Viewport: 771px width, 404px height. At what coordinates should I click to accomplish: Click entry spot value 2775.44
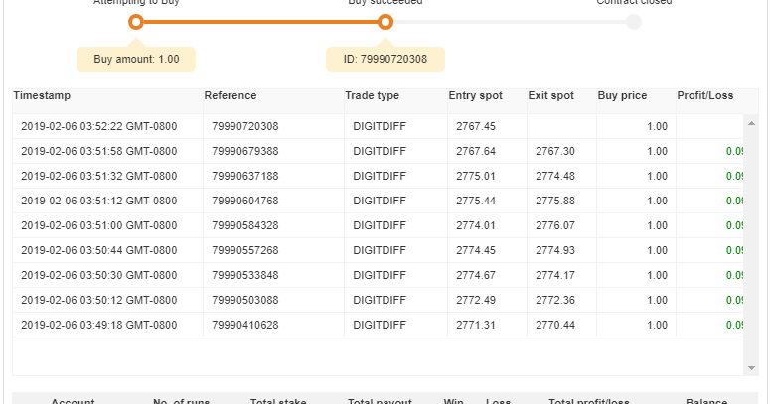click(x=476, y=201)
